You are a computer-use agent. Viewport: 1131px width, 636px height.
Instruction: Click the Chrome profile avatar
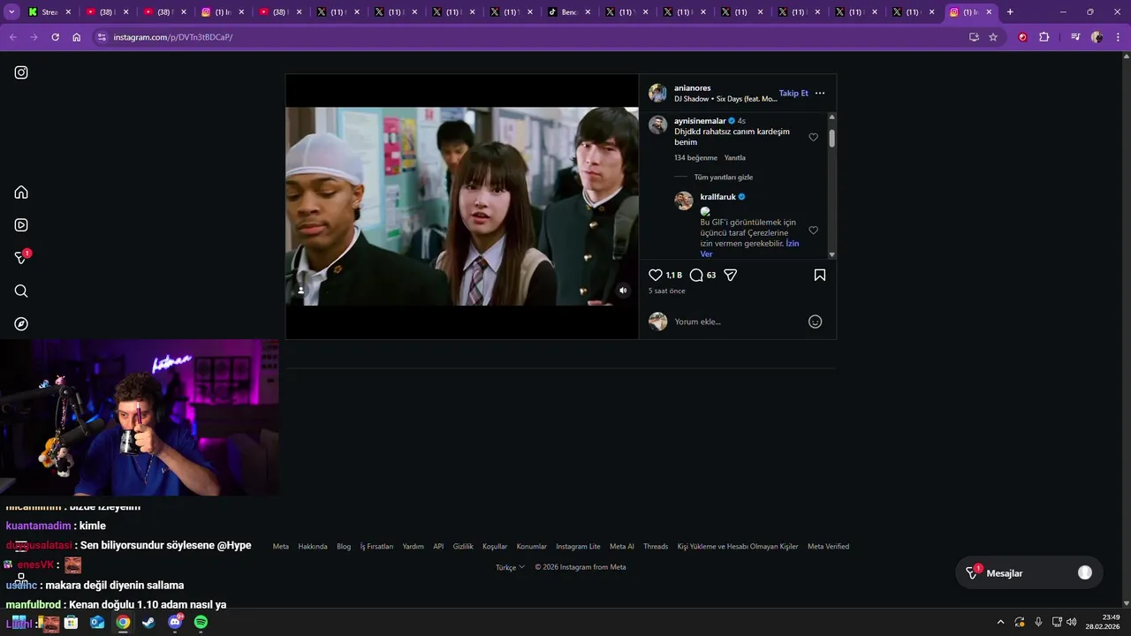1097,37
